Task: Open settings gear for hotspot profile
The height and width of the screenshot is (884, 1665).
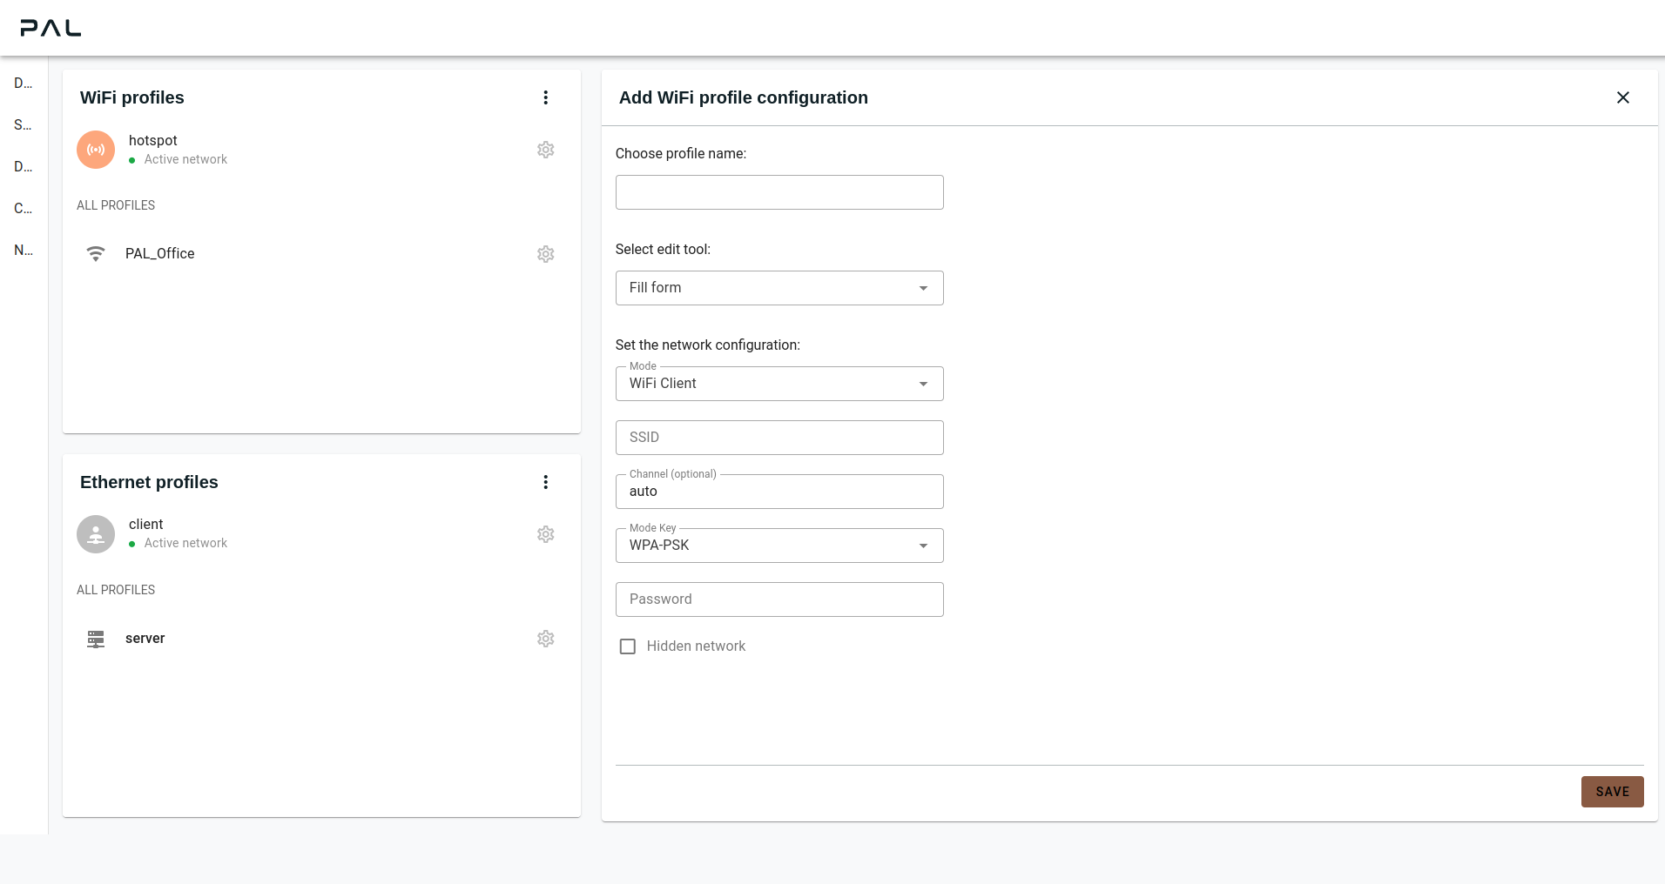Action: pos(545,150)
